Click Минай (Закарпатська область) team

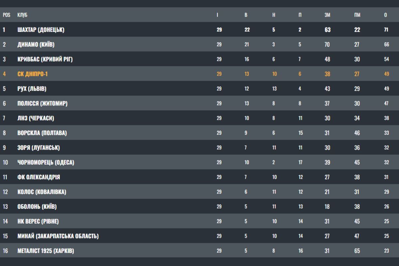(58, 236)
